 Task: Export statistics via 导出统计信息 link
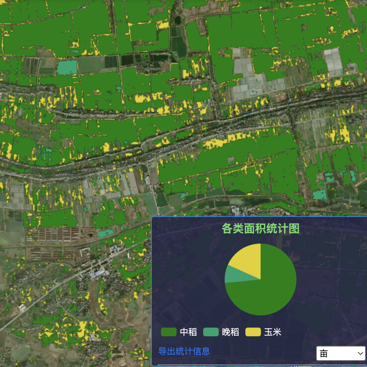[184, 351]
